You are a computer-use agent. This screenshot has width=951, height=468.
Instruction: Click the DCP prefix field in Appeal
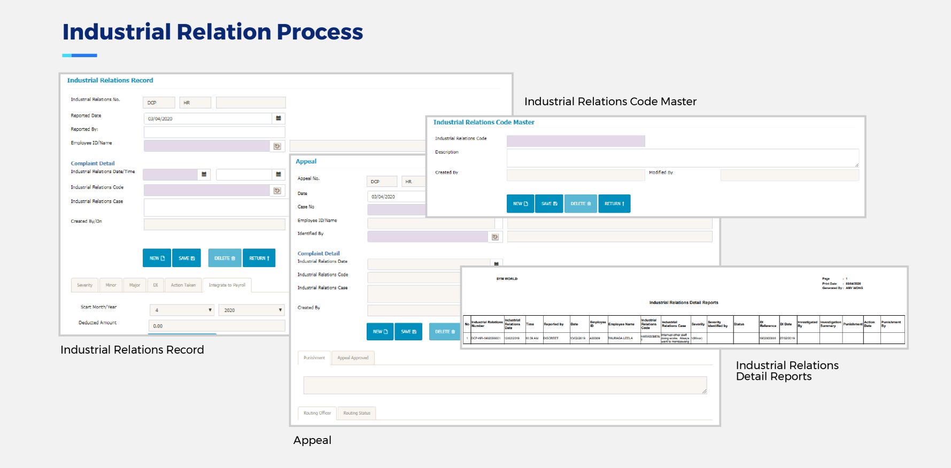click(x=382, y=182)
